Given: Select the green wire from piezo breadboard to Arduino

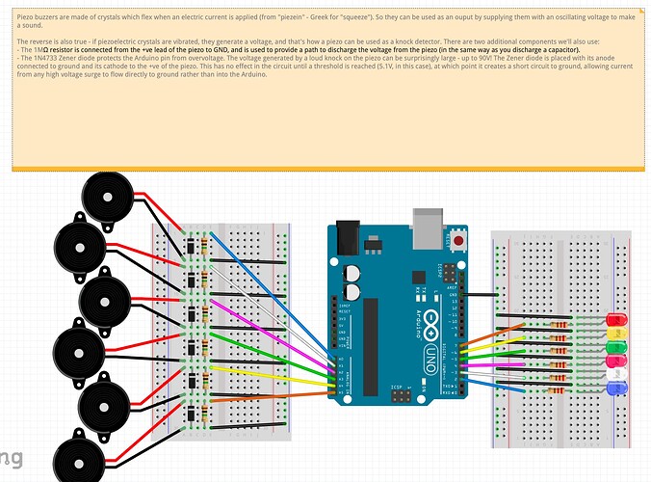Looking at the screenshot, I should point(273,357).
